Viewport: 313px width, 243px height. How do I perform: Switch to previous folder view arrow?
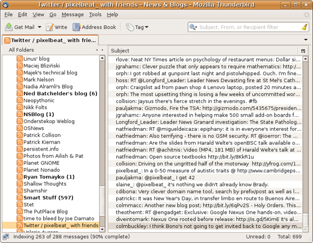(97, 50)
